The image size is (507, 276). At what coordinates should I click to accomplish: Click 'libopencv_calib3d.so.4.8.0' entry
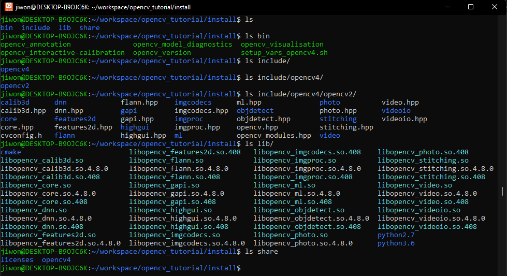[x=54, y=169]
